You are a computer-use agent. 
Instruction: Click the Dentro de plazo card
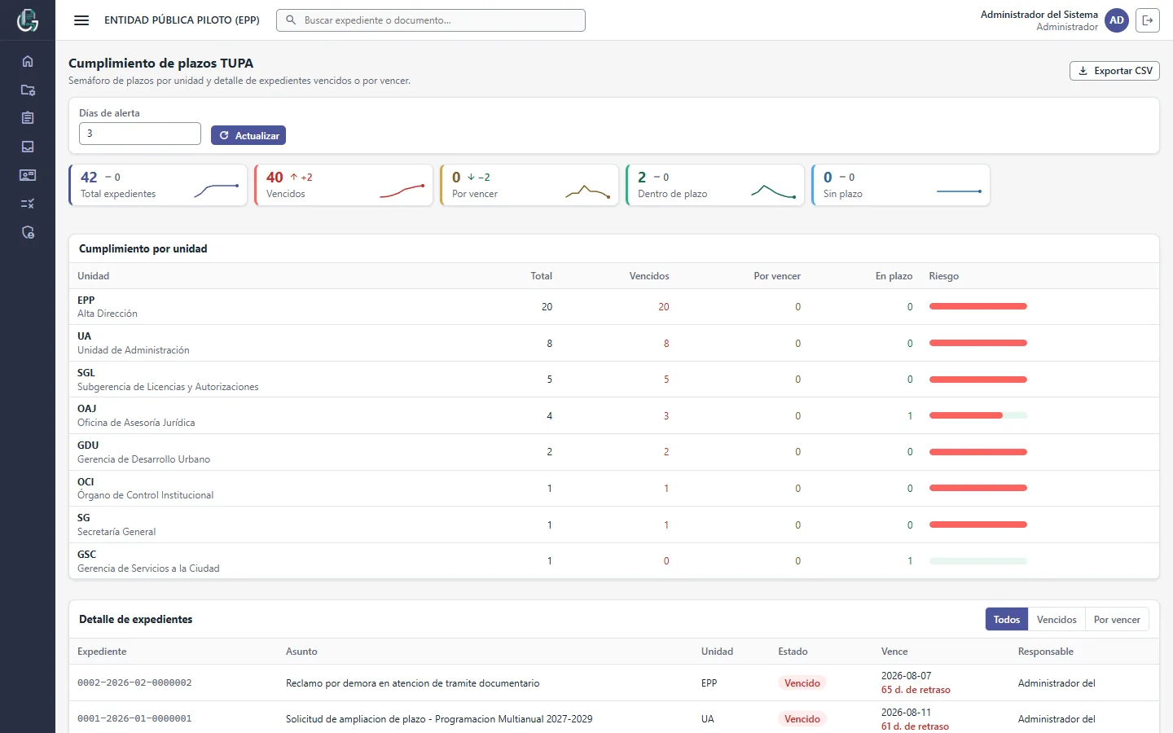[715, 185]
